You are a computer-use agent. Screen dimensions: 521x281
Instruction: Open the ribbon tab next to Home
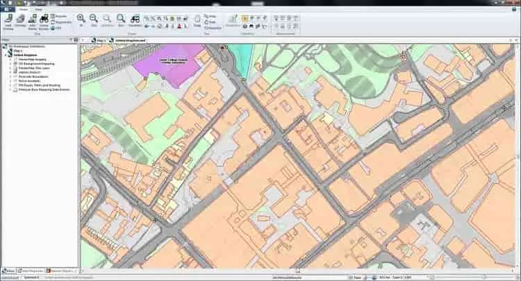(38, 9)
